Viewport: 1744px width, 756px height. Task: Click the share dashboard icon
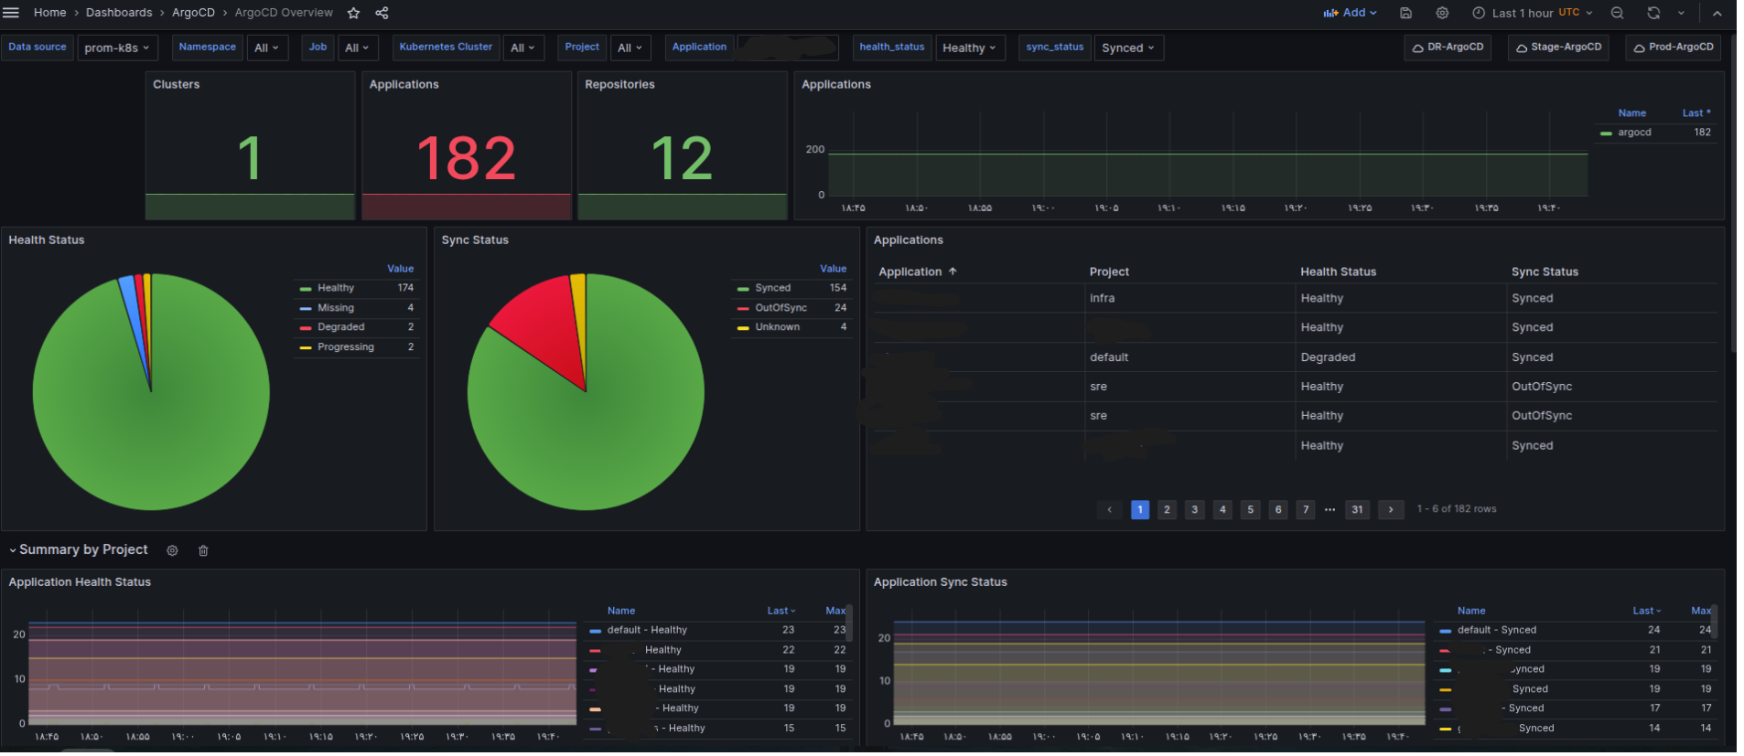tap(382, 13)
